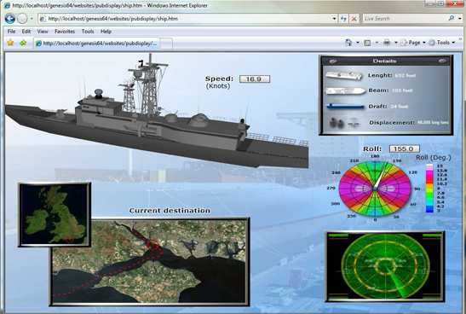Click the Roll value field showing 155.0
The image size is (466, 314).
[x=405, y=148]
